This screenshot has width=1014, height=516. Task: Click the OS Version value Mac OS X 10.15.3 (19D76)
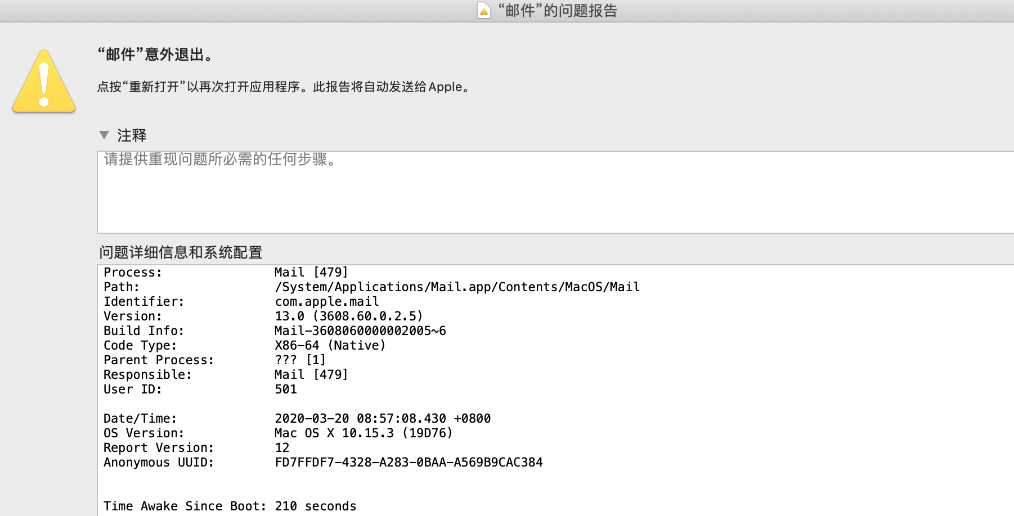364,433
